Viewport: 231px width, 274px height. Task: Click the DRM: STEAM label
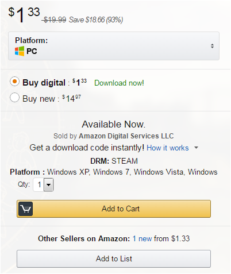pyautogui.click(x=114, y=161)
